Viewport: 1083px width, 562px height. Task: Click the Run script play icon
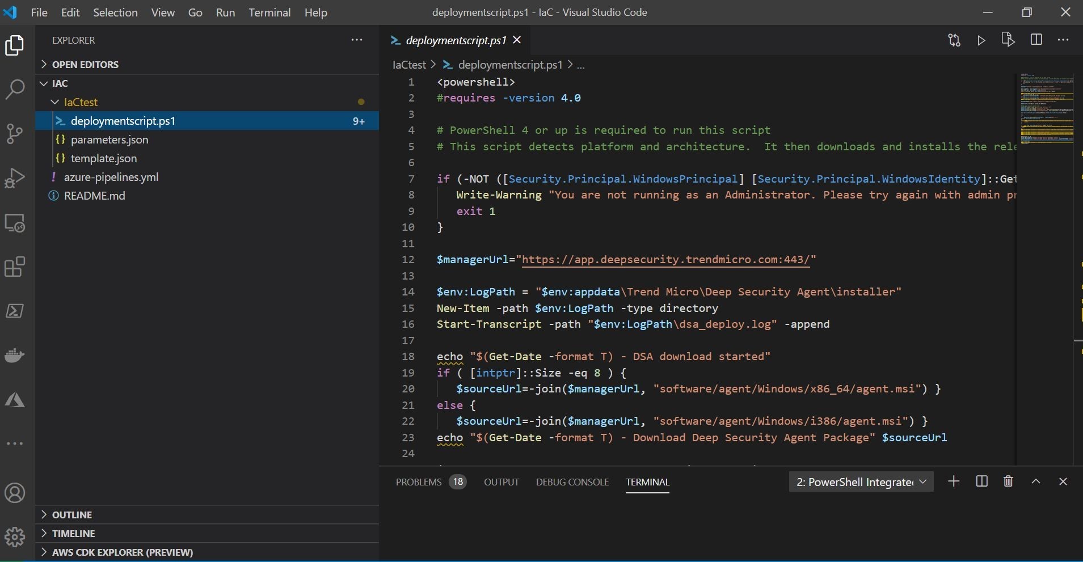(x=981, y=40)
